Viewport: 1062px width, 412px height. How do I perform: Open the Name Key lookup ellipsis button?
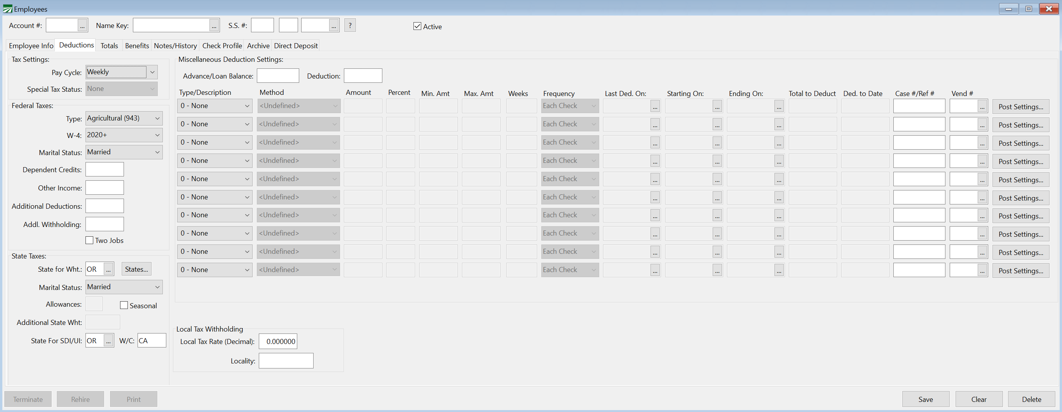click(214, 26)
